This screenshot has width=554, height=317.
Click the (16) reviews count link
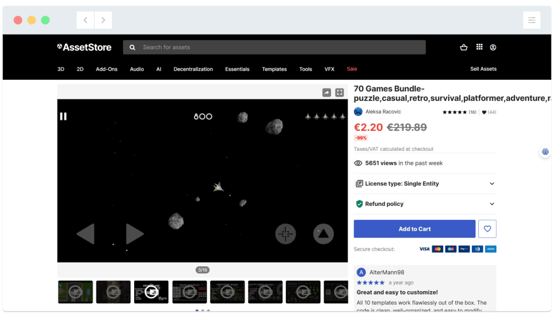(472, 112)
